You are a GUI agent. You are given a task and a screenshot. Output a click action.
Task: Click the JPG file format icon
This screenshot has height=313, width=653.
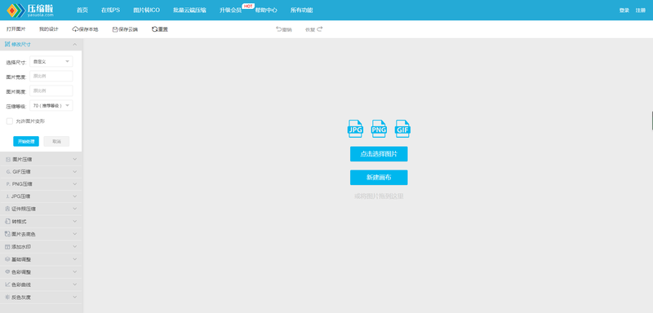click(x=355, y=129)
